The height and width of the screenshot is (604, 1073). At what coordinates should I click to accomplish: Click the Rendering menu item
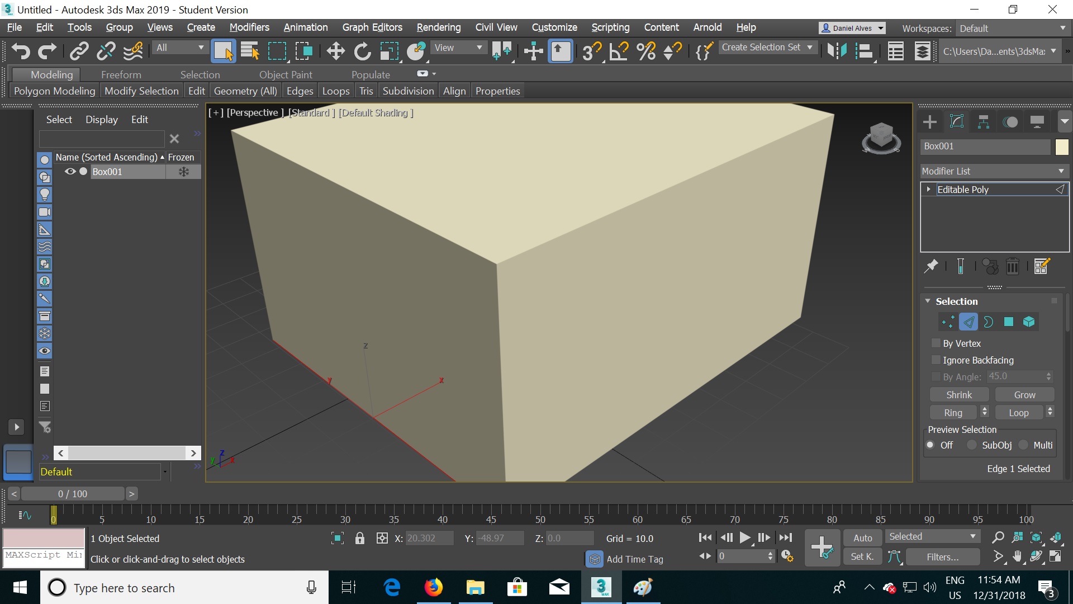point(439,27)
